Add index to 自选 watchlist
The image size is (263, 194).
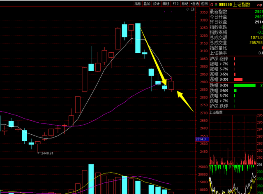pos(194,4)
